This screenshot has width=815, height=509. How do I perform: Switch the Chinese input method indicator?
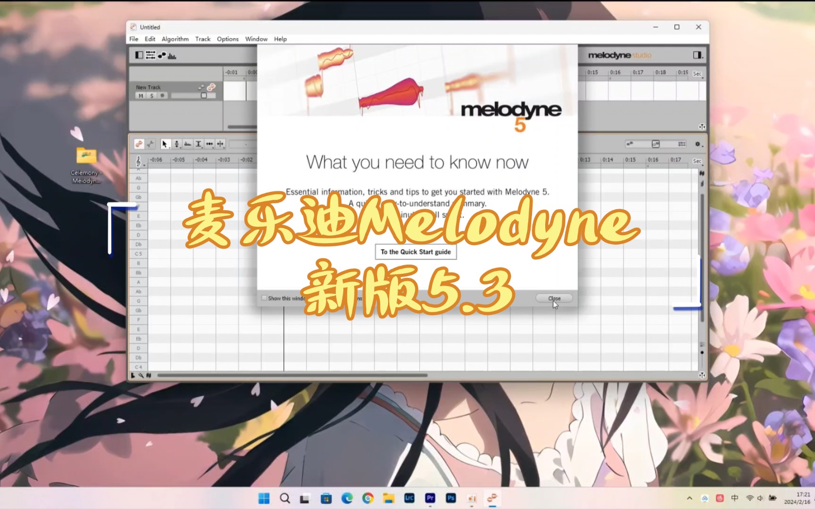click(x=735, y=498)
